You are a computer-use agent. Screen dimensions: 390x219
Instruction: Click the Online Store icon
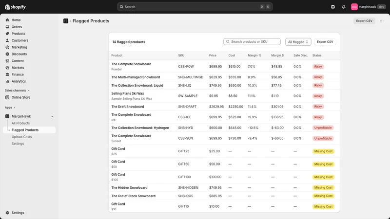point(7,97)
